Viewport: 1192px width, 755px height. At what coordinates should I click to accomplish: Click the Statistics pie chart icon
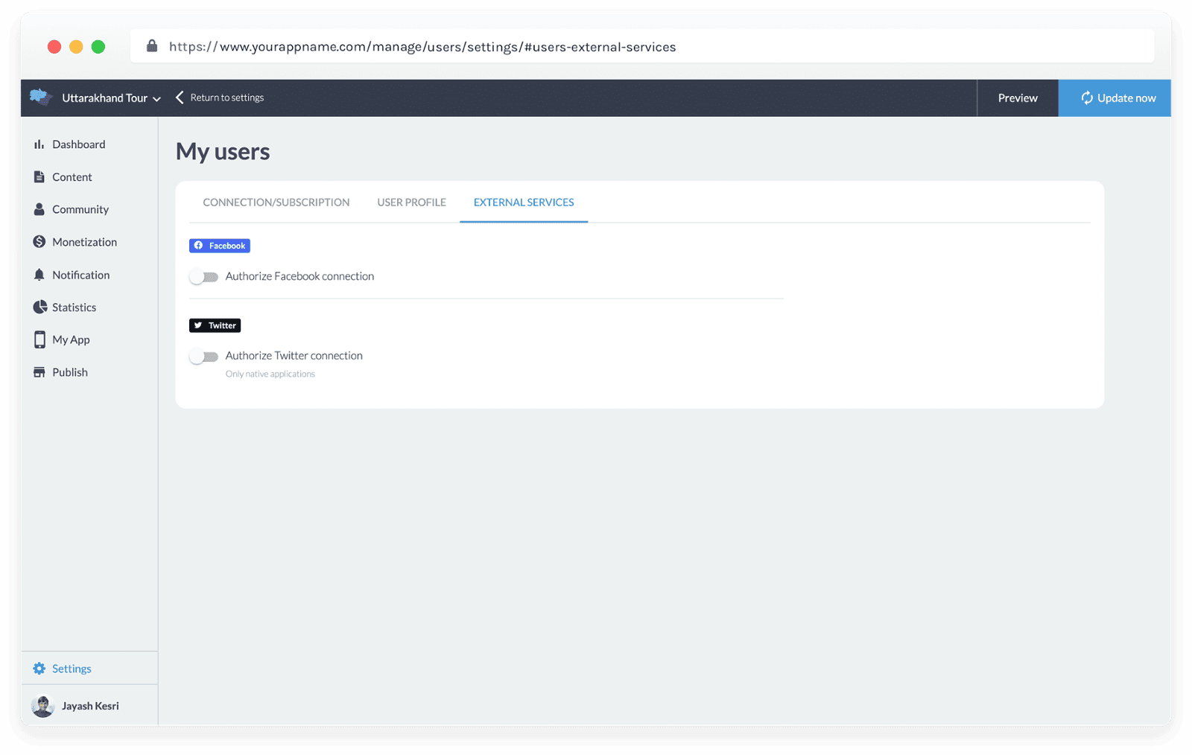click(39, 307)
